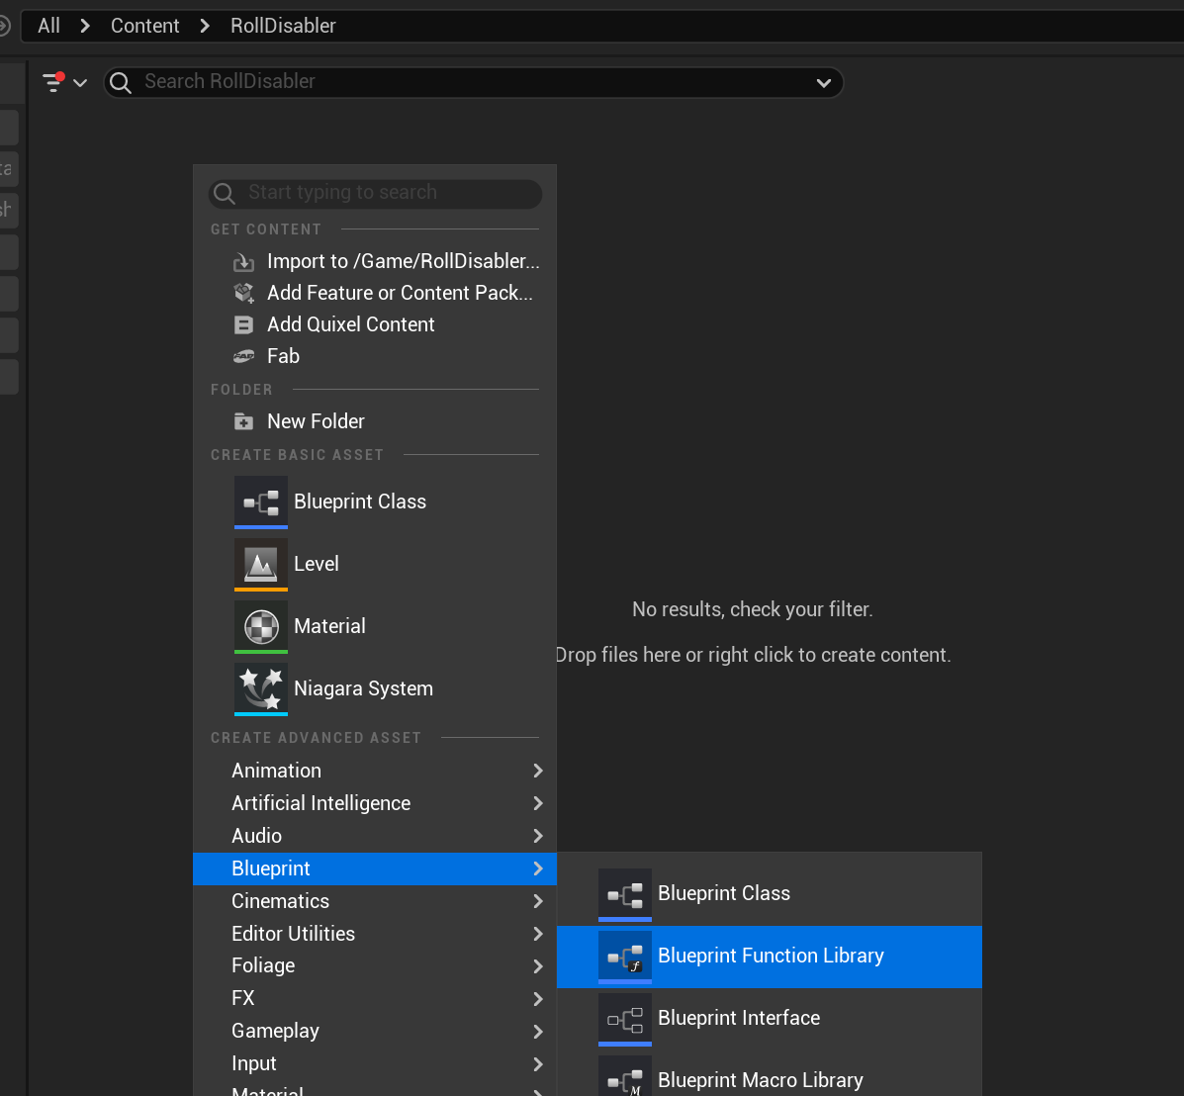1184x1096 pixels.
Task: Click the Niagara System icon
Action: coord(261,689)
